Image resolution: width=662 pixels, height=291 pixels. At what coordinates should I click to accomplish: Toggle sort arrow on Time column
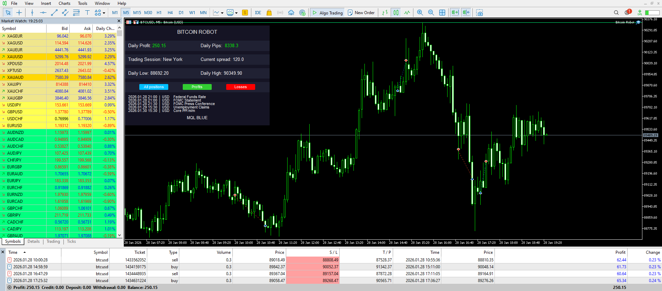pos(24,252)
